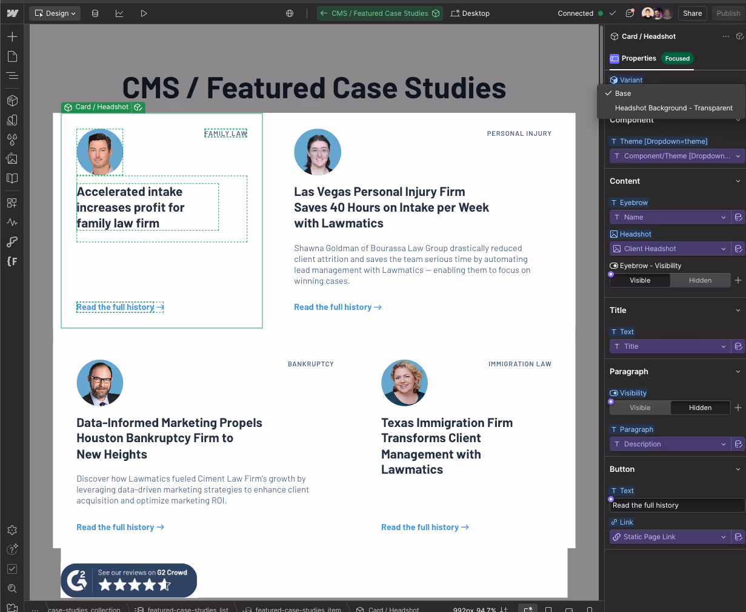Open the Client Headshot dropdown

coord(670,249)
